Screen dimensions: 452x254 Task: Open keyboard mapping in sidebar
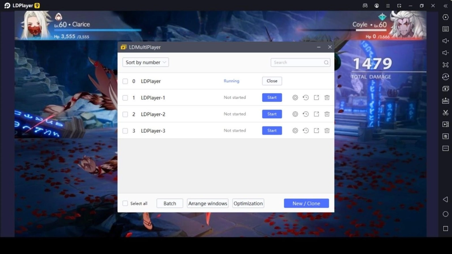pos(445,29)
